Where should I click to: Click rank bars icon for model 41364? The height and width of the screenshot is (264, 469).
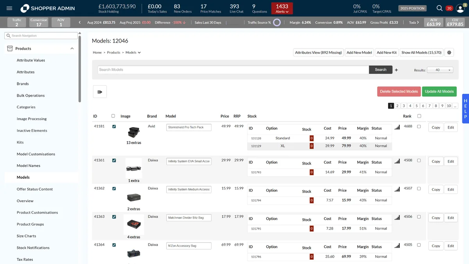397,245
